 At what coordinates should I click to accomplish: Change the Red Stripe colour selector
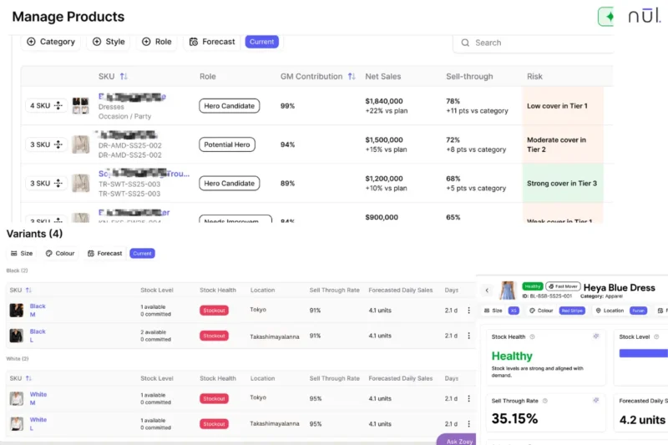click(572, 311)
